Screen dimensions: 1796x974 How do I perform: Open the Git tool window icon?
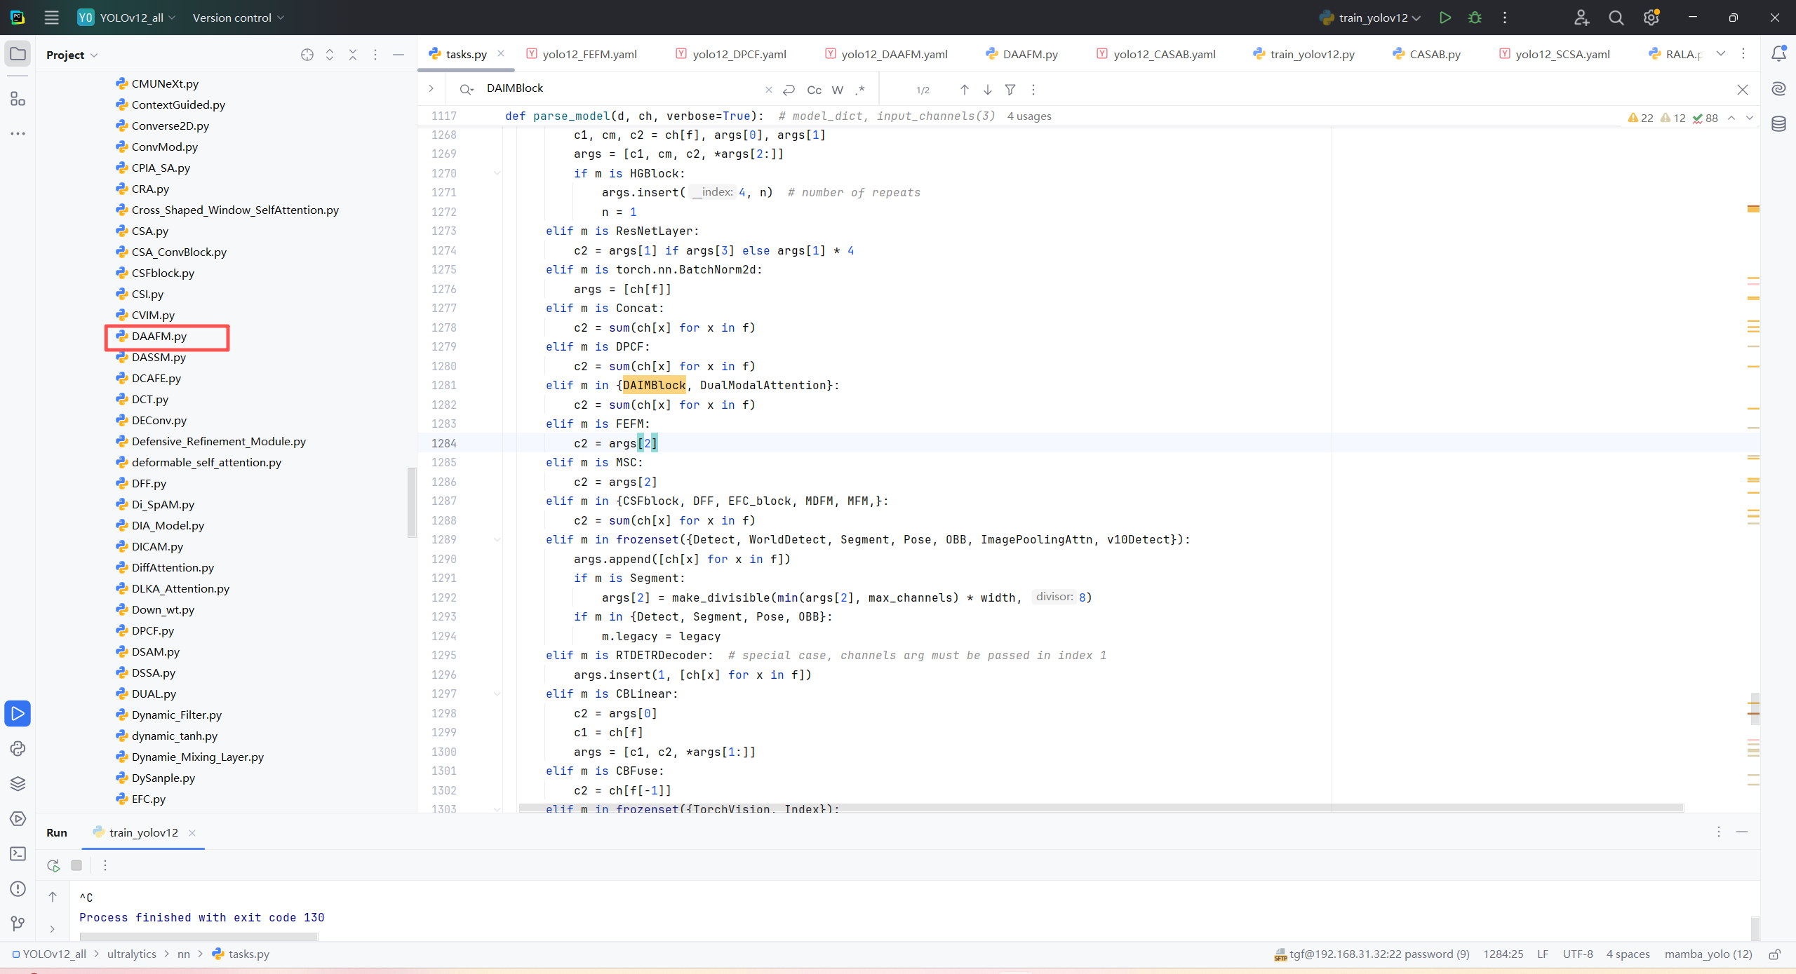18,923
